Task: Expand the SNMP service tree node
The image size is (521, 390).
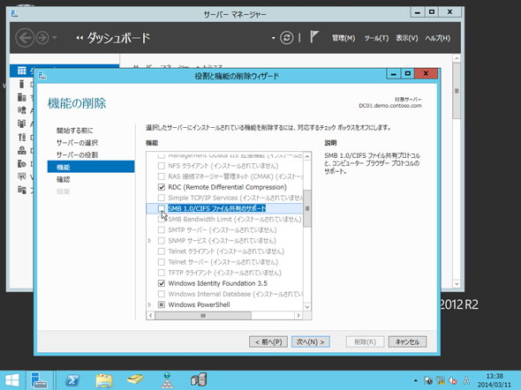Action: coord(150,241)
